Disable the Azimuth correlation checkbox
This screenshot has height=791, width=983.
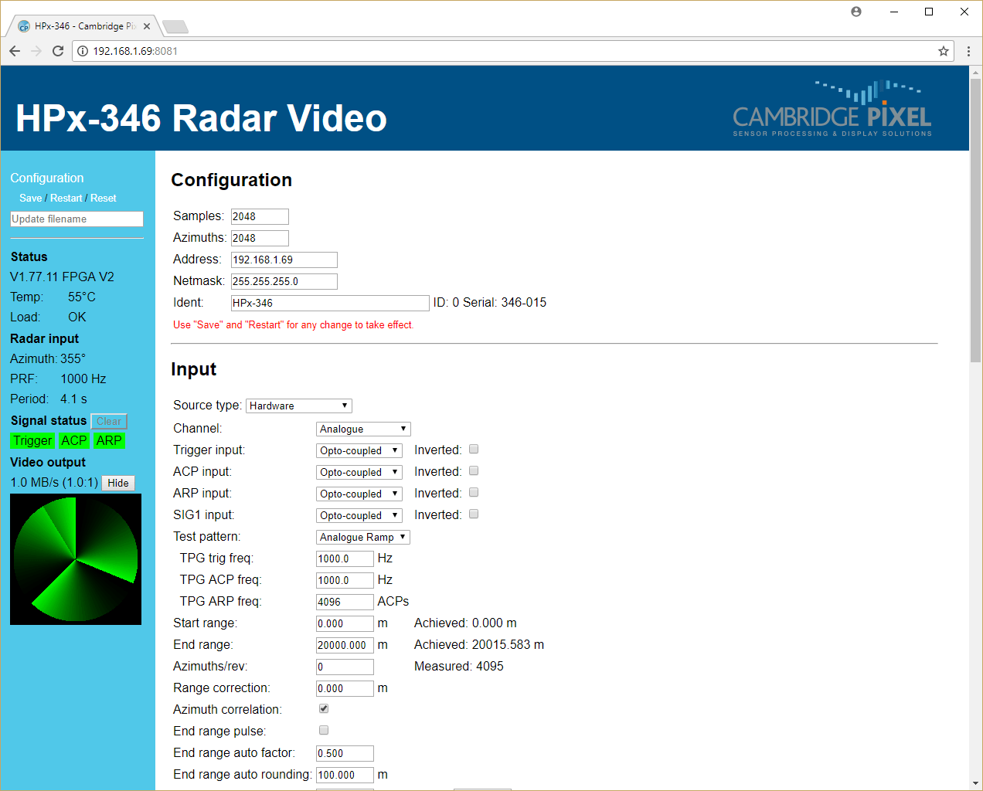(x=323, y=708)
